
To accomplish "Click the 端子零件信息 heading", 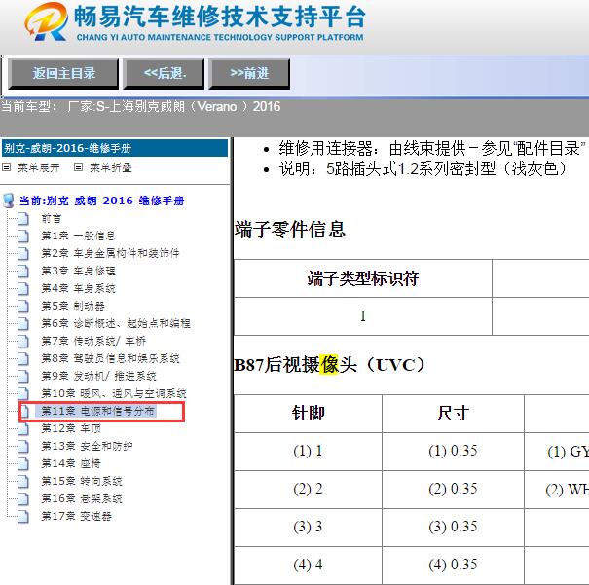I will [290, 230].
